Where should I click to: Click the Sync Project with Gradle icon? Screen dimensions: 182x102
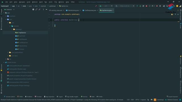coord(164,6)
